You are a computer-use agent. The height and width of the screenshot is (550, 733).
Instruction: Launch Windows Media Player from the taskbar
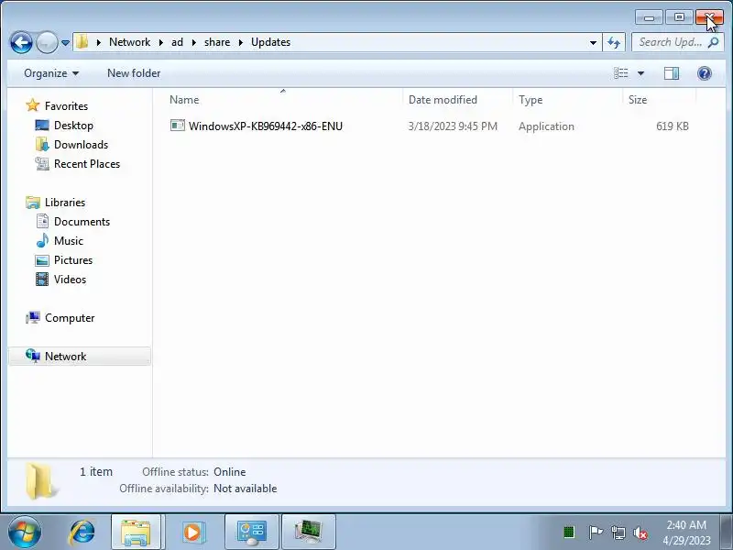pos(192,533)
